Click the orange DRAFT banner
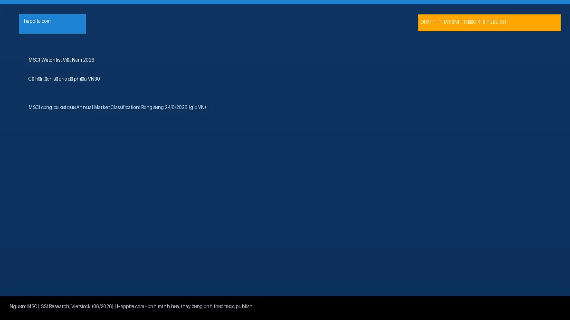 [489, 23]
